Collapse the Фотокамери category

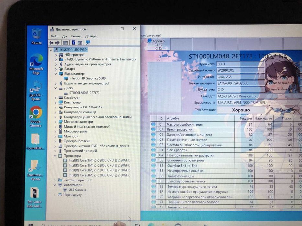click(x=55, y=185)
